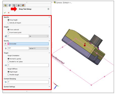Click the reverse gravity direction icon
Viewport: 116px width, 94px height.
tap(6, 44)
